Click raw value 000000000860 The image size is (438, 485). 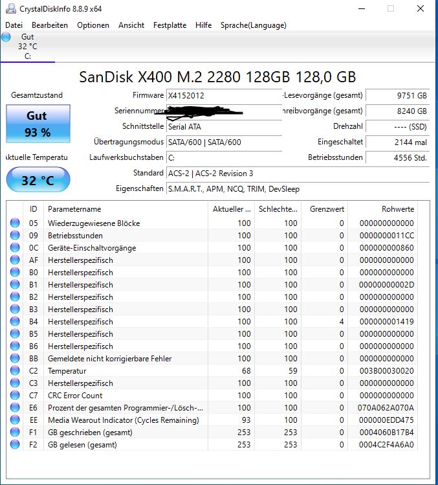[x=387, y=248]
